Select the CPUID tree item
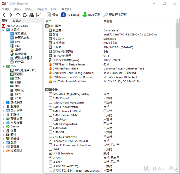 click(19, 74)
